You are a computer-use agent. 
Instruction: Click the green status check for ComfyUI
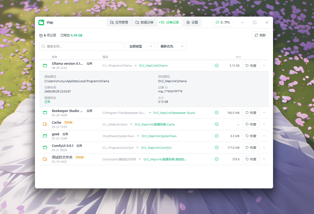point(216,147)
